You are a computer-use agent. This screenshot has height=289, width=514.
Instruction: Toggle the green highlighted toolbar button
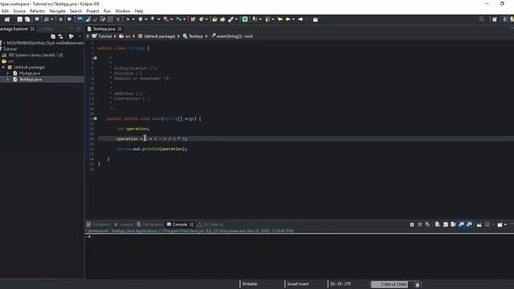click(245, 19)
